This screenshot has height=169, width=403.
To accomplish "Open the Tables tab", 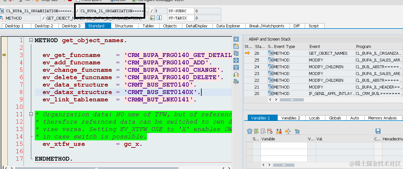I will [x=148, y=26].
